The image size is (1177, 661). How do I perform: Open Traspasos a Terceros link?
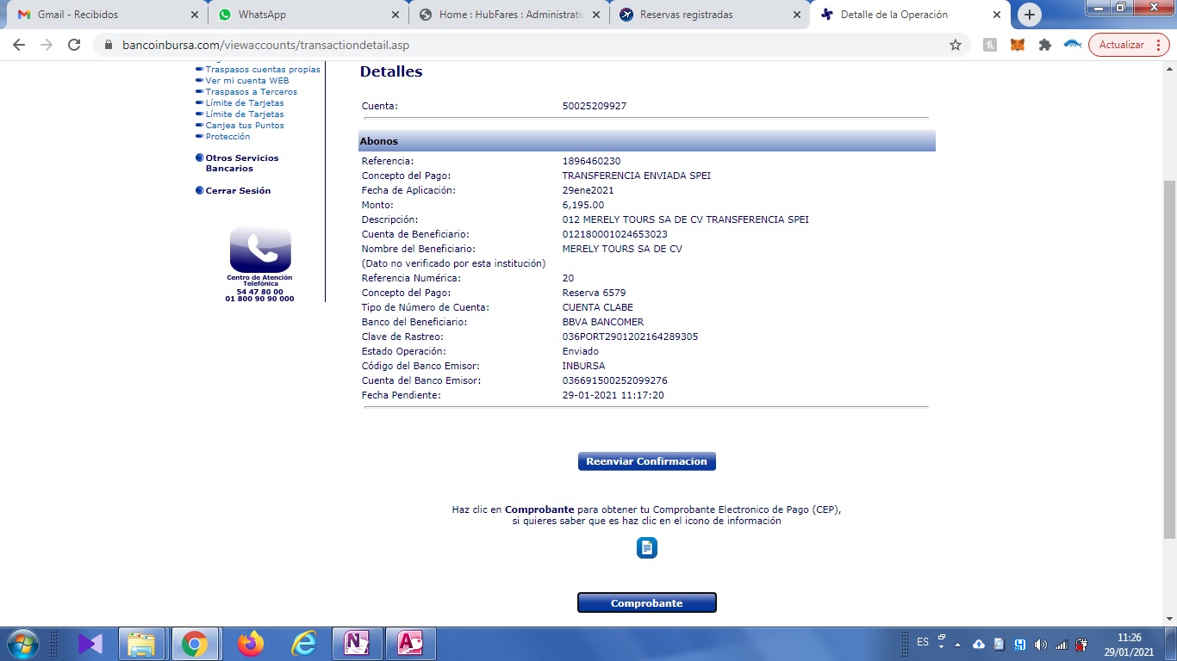click(x=252, y=92)
